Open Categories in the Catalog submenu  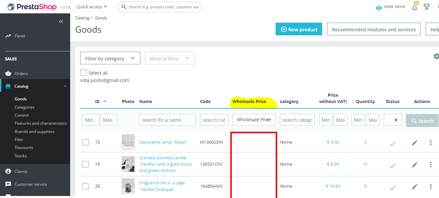pyautogui.click(x=25, y=107)
